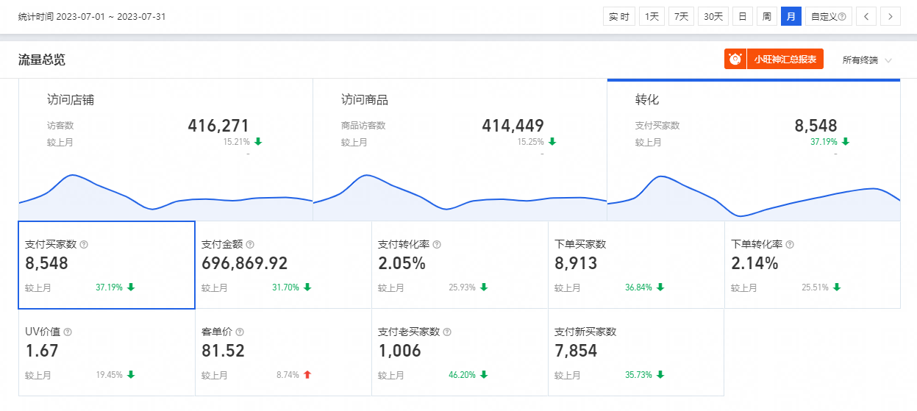This screenshot has height=411, width=917.
Task: Go to next period with right arrow
Action: [891, 16]
